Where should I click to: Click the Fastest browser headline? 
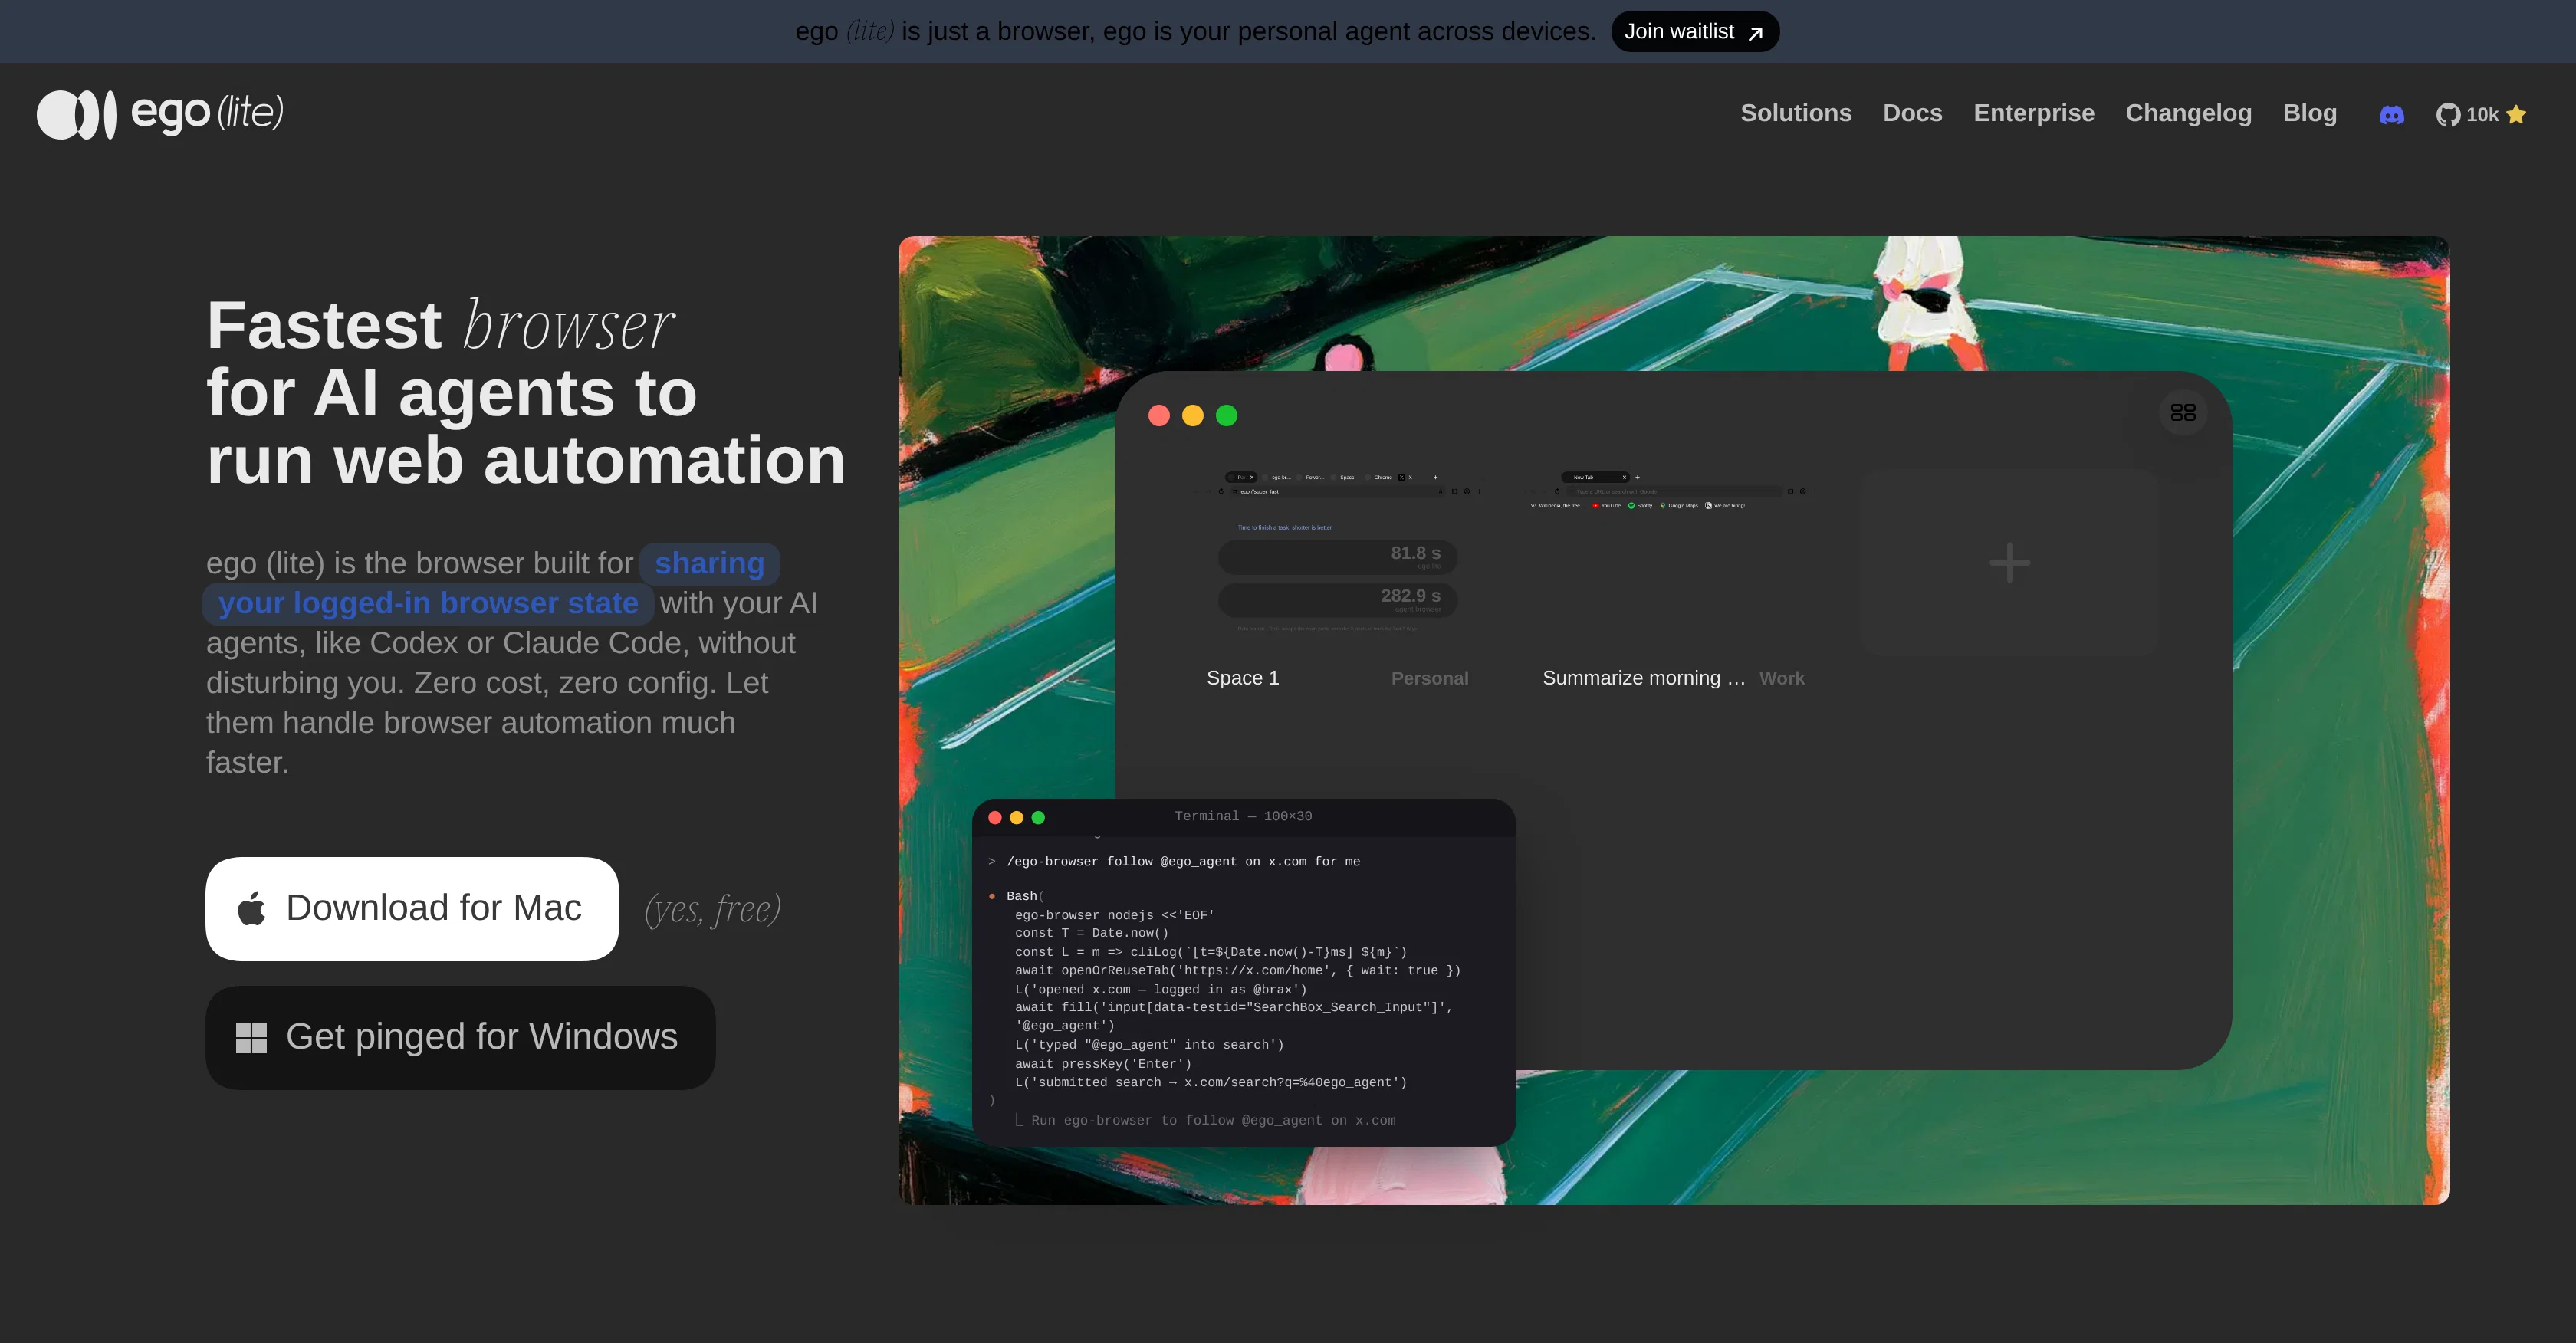point(526,392)
